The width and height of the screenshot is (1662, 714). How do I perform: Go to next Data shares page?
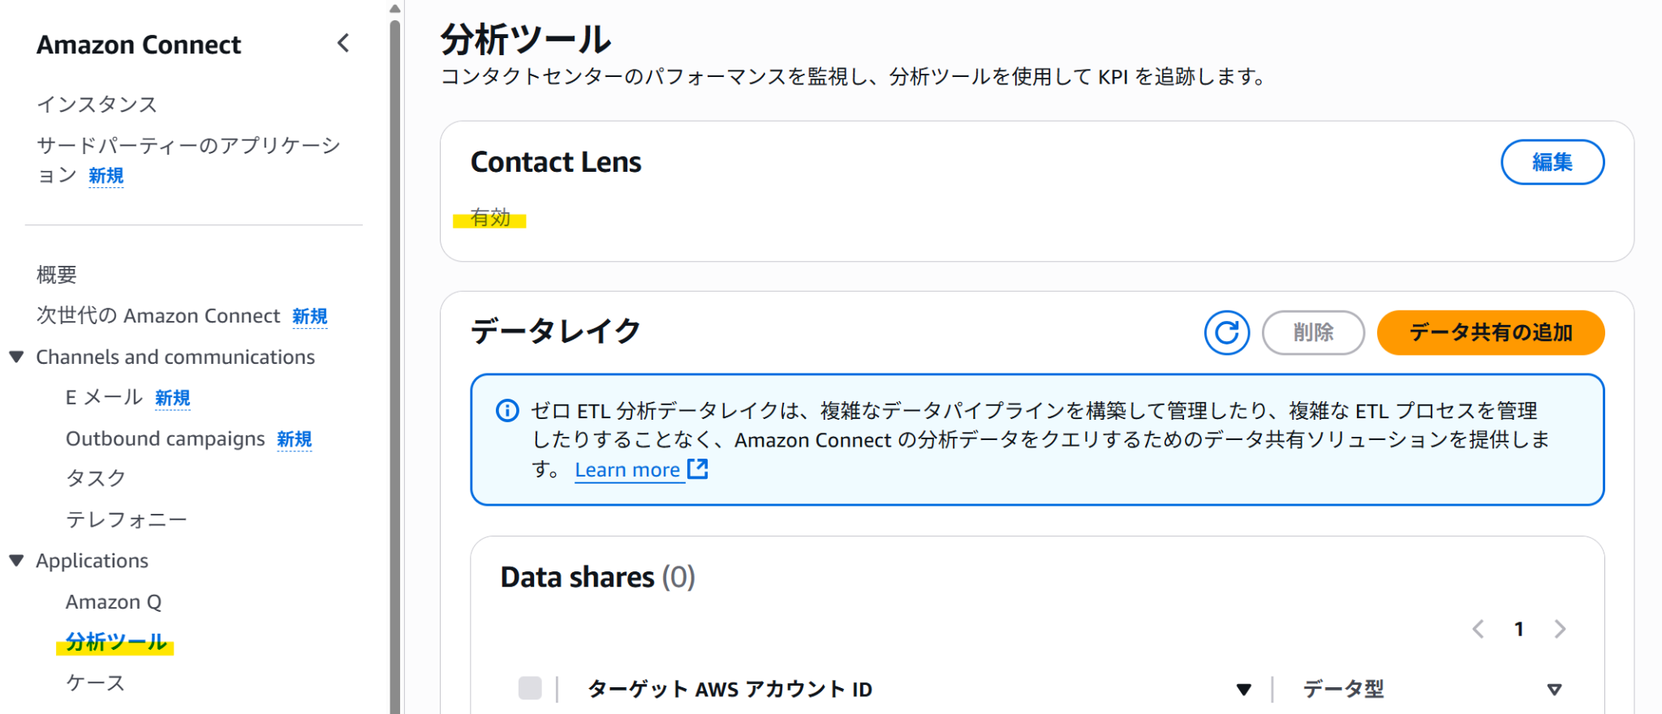(x=1559, y=629)
